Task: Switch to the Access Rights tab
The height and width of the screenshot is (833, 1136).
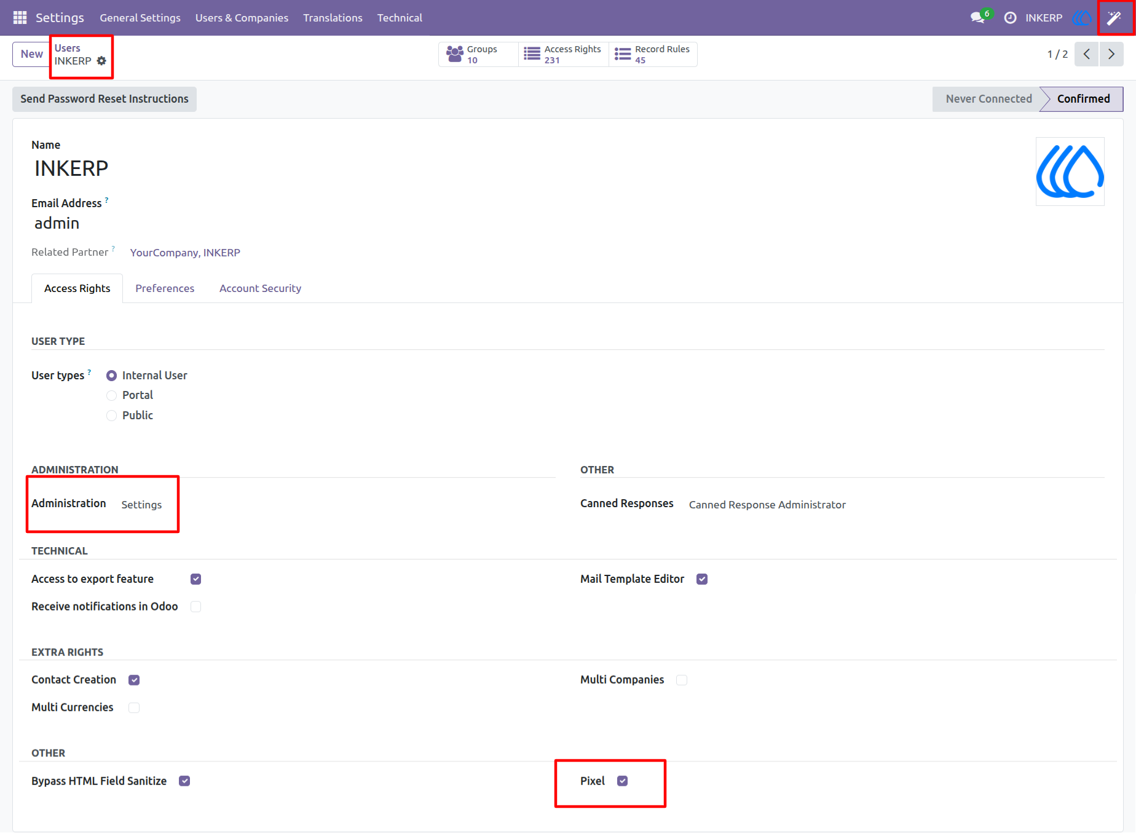Action: click(x=77, y=288)
